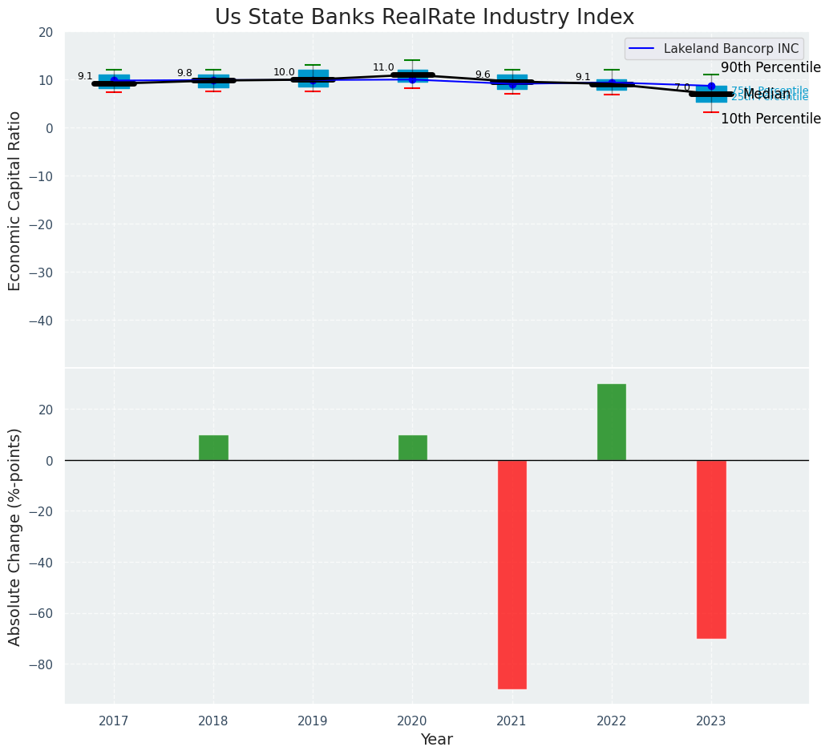Click the red 2021 change bar
The height and width of the screenshot is (755, 829).
tap(512, 574)
